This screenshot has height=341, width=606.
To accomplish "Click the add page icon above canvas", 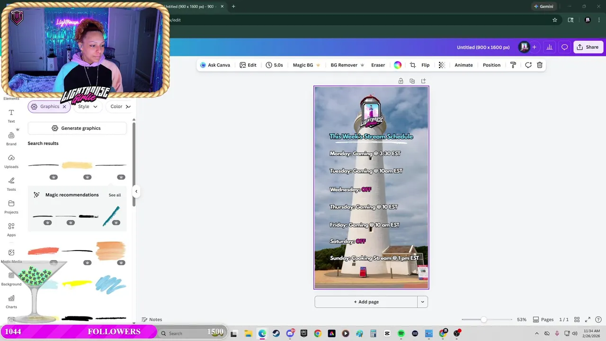I will pos(423,81).
